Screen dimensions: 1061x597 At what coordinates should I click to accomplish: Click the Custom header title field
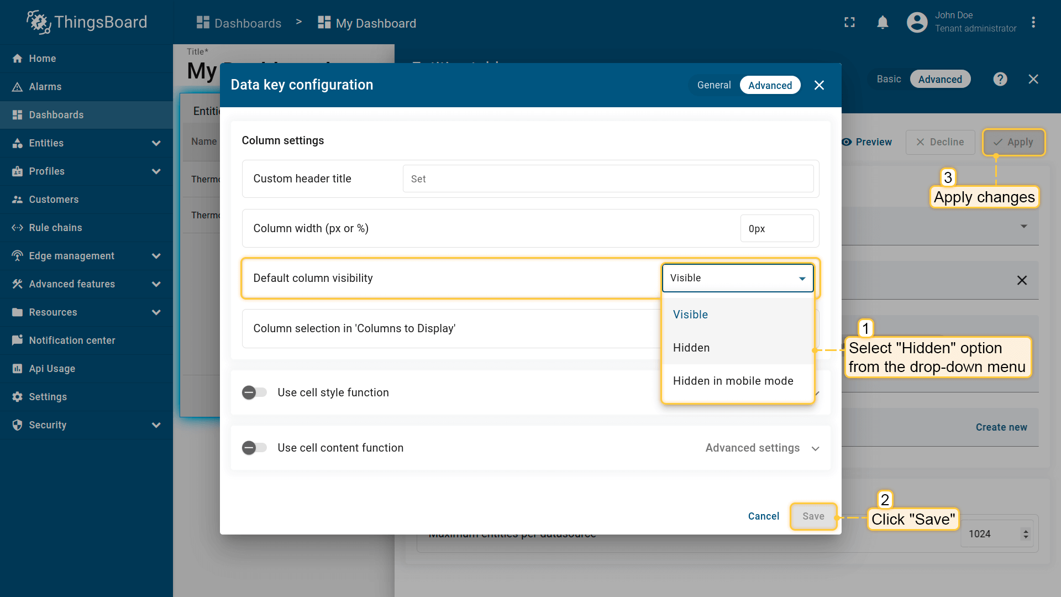(x=608, y=179)
